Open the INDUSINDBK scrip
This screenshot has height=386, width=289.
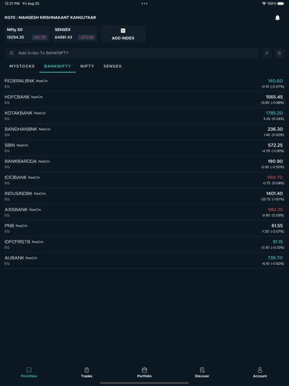point(144,196)
